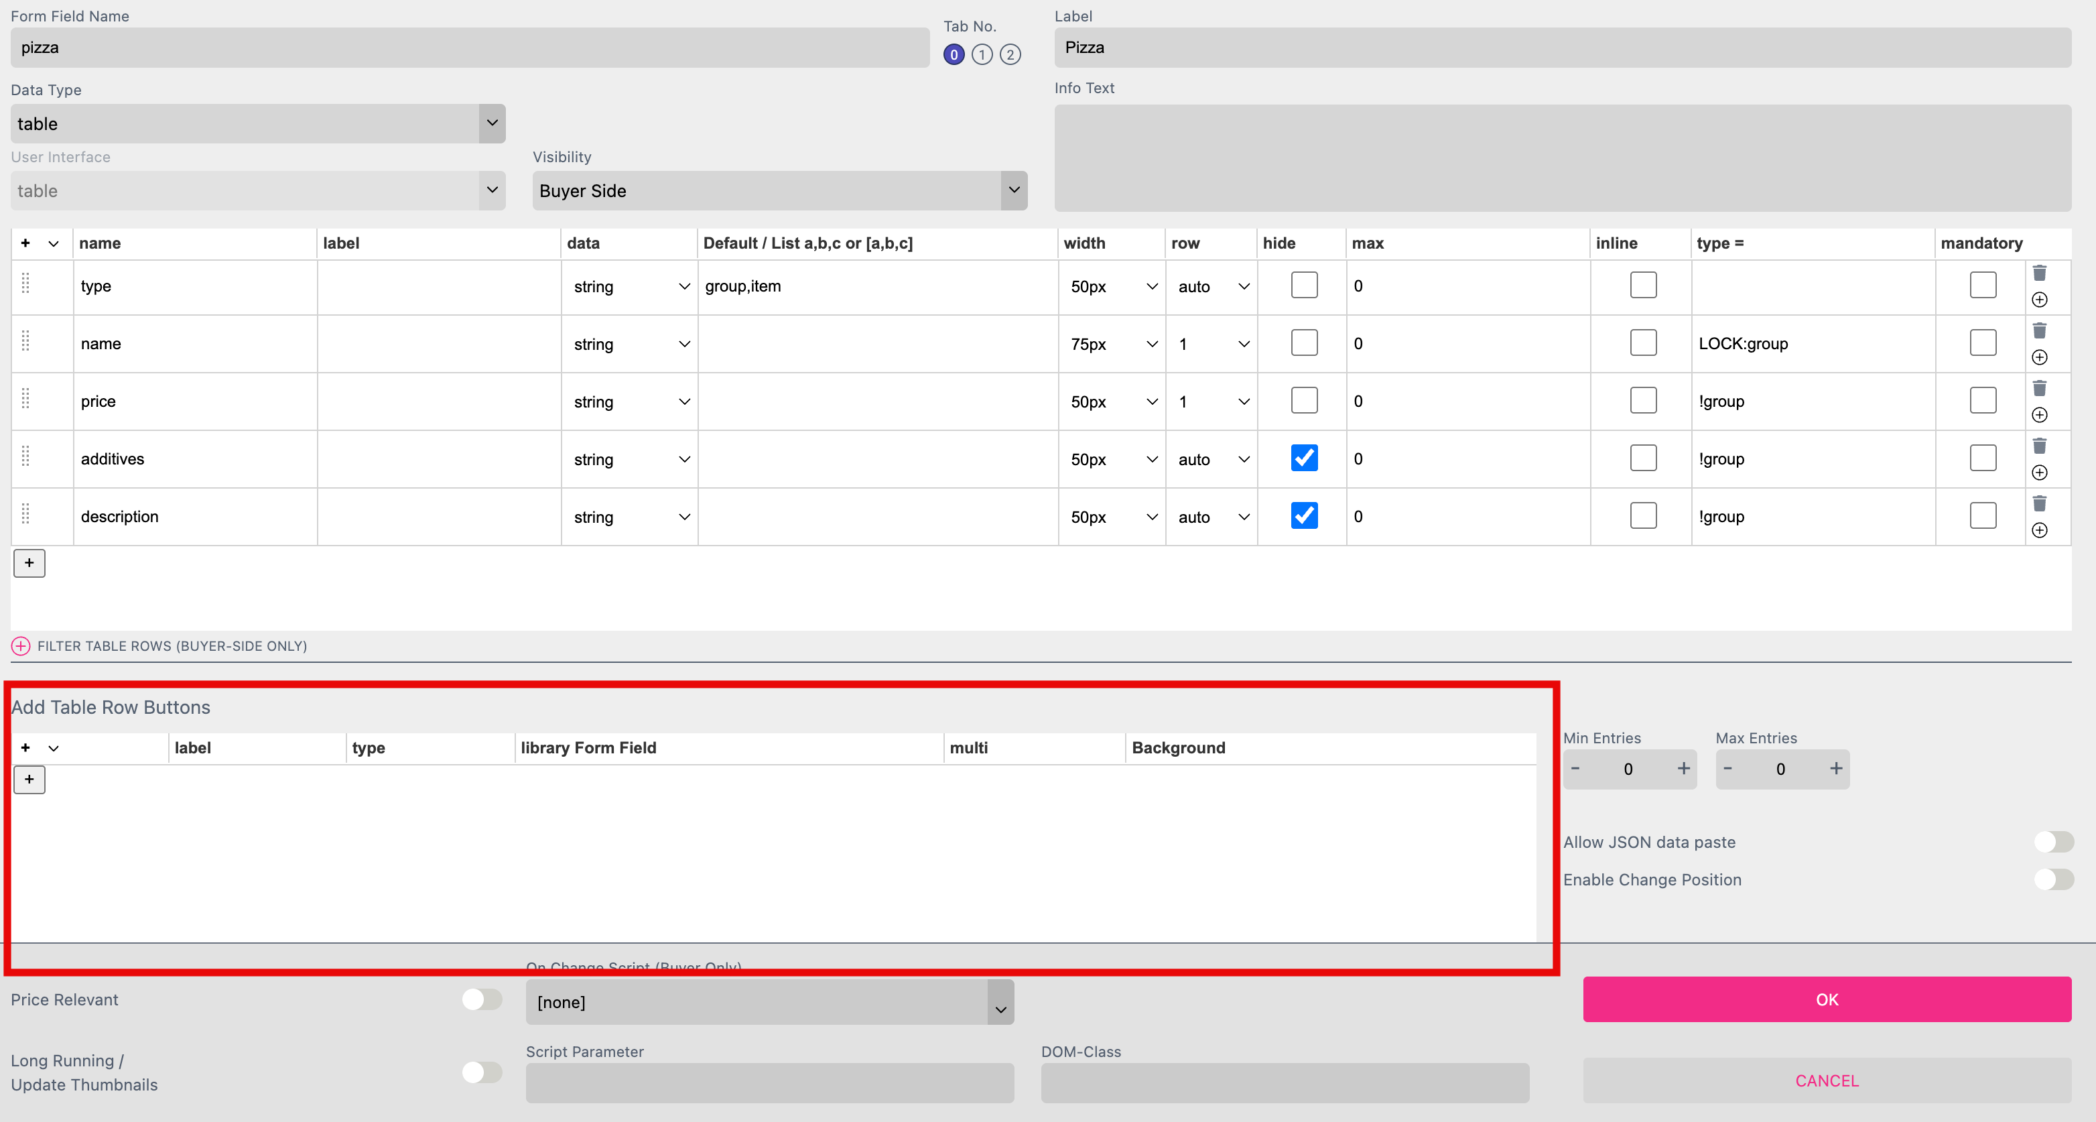Select Tab No. 0
2096x1122 pixels.
pos(954,54)
